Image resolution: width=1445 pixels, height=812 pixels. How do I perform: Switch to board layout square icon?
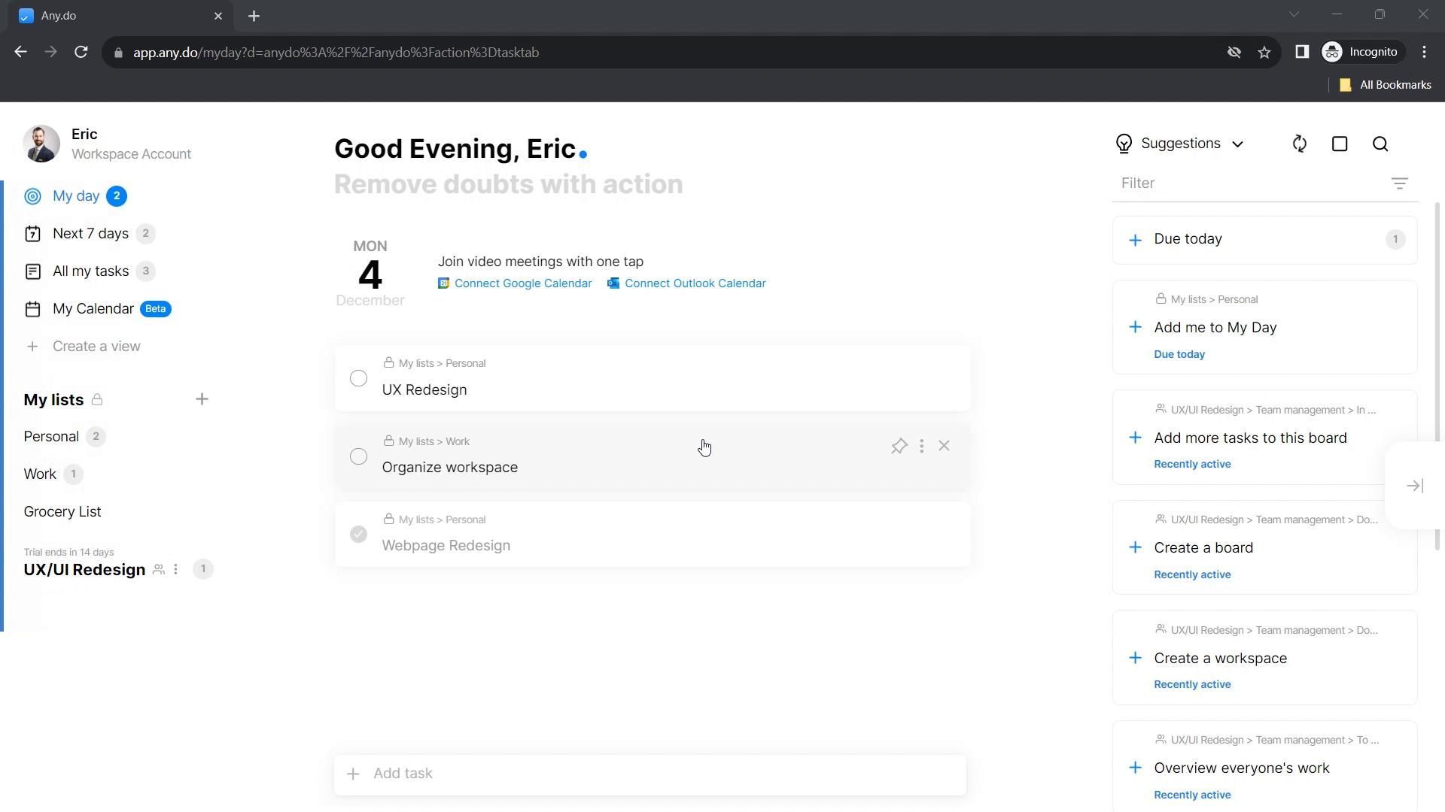pyautogui.click(x=1340, y=144)
